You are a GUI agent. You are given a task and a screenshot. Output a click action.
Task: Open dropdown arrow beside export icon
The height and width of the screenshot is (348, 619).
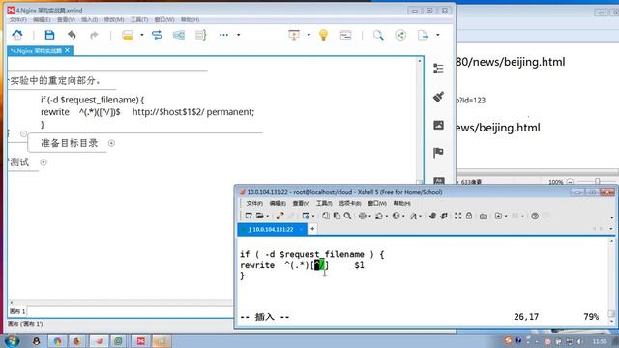[438, 35]
